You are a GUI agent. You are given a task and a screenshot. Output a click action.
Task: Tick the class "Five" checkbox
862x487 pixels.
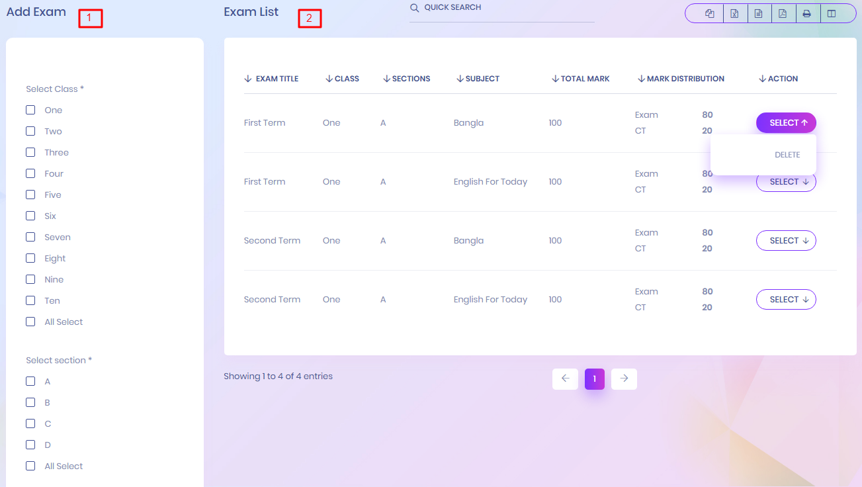coord(30,195)
